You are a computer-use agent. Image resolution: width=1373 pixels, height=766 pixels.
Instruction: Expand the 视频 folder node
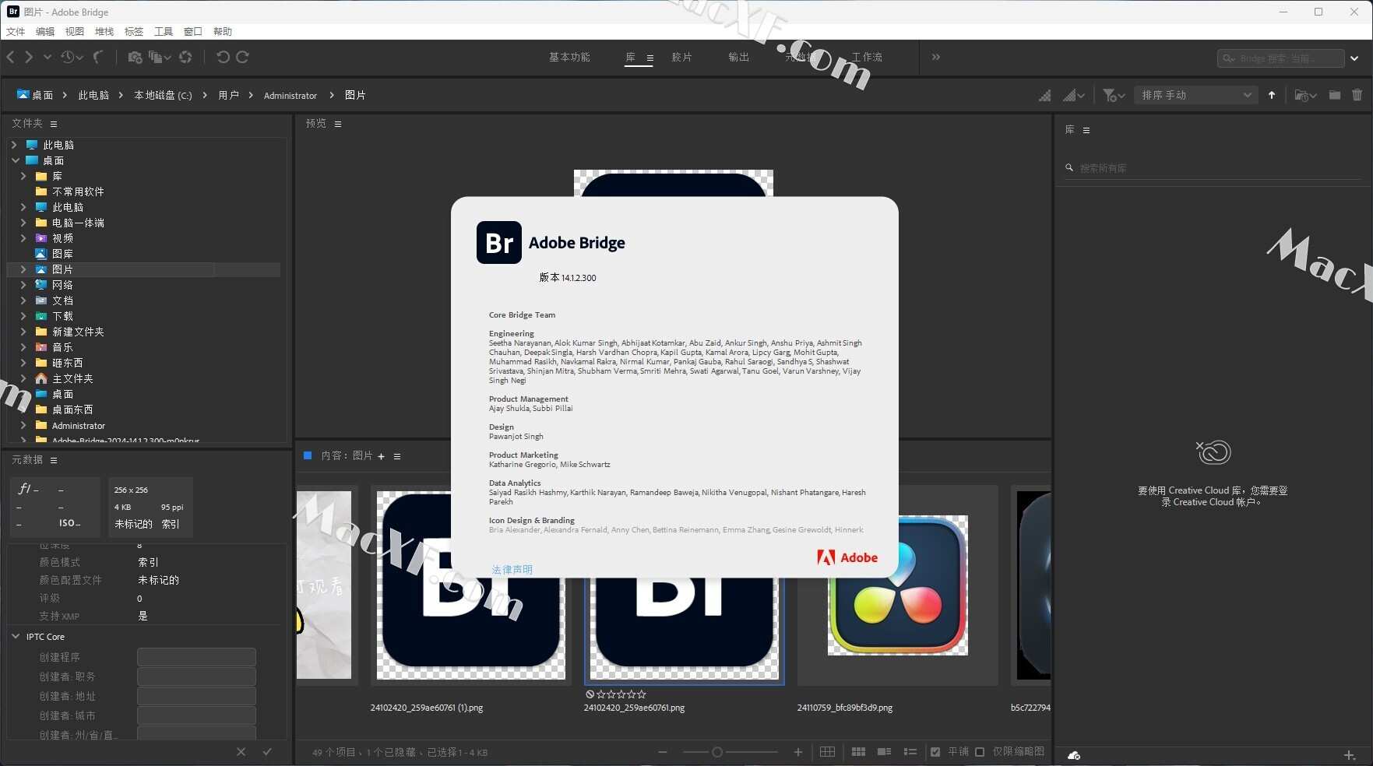(23, 238)
